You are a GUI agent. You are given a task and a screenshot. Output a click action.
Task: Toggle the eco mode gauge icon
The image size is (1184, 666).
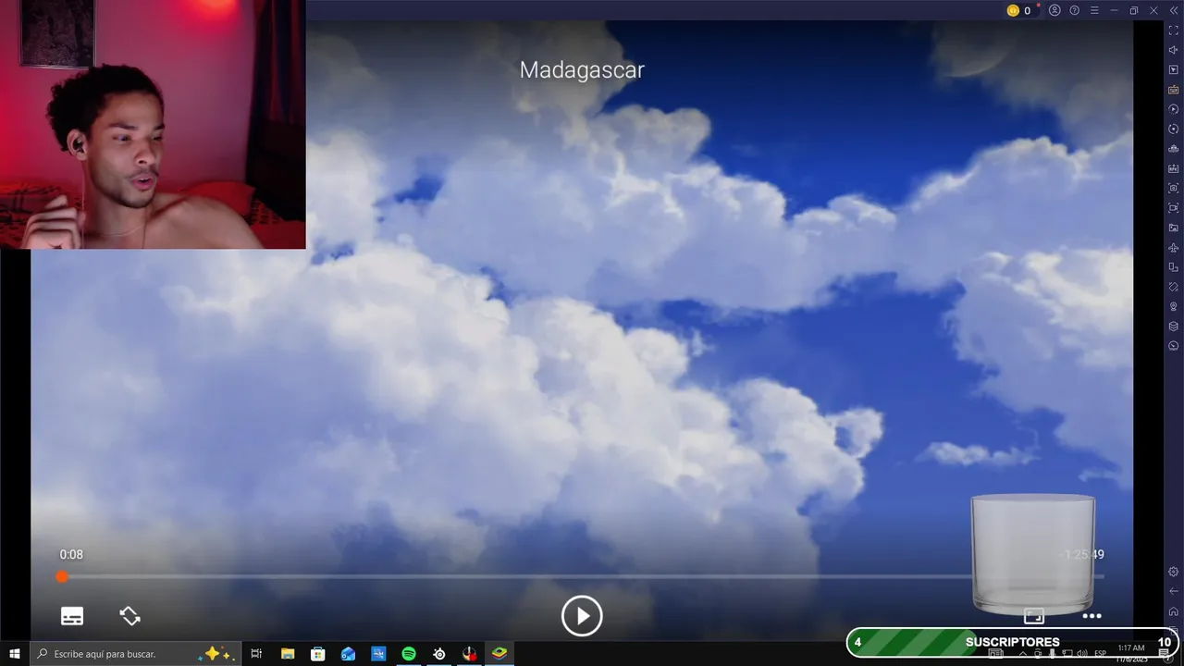[x=1174, y=346]
